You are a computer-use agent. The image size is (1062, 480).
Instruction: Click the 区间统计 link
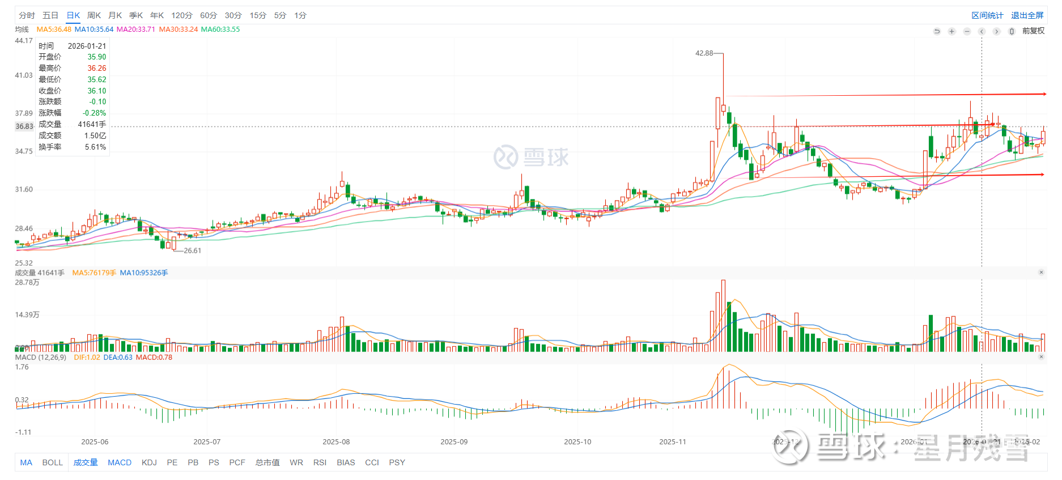coord(987,15)
